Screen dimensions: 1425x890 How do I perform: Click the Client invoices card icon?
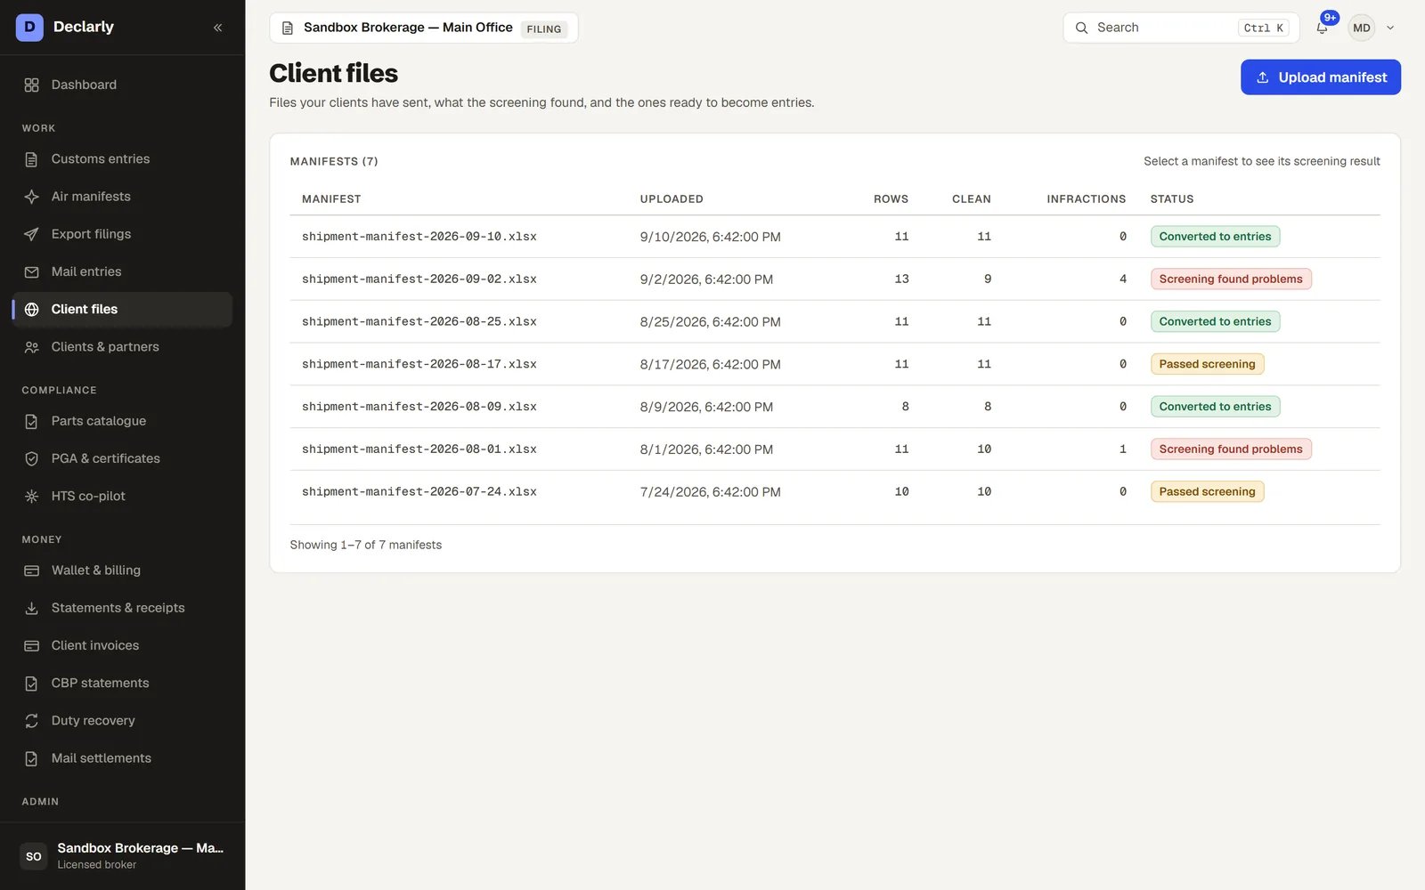tap(32, 645)
